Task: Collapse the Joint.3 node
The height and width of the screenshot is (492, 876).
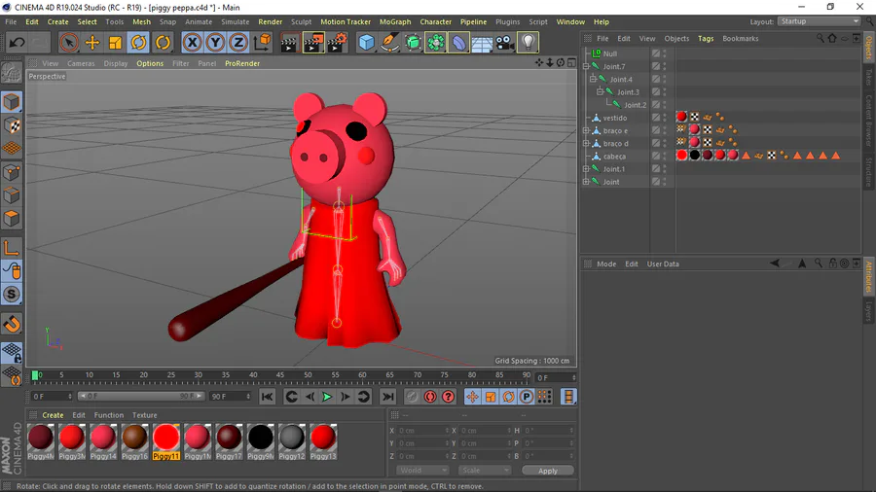Action: tap(601, 92)
